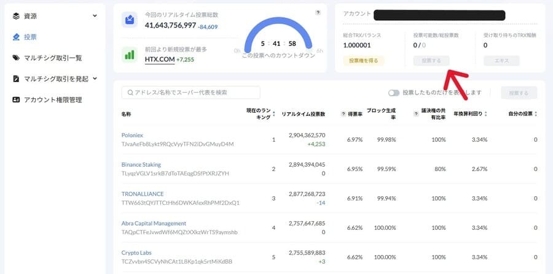Click Crypto Labs address starting TCZvvbn4SCVyNhCAt1L8

(177, 262)
